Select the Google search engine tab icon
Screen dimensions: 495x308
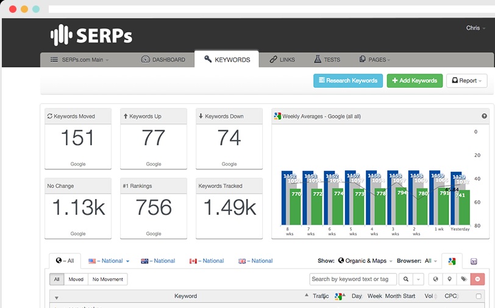coord(452,261)
